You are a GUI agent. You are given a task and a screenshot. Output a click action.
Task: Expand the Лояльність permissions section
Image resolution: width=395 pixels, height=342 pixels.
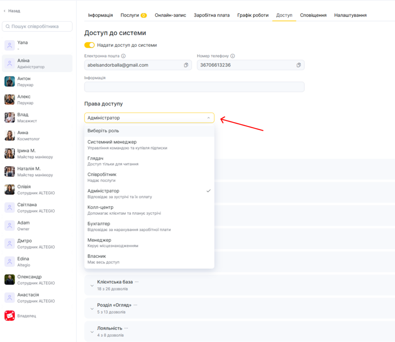(x=92, y=332)
